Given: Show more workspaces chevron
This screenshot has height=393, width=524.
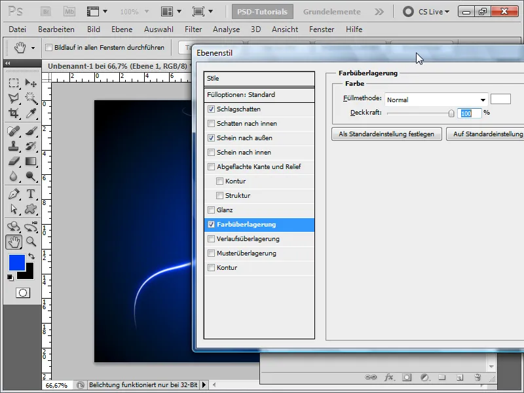Looking at the screenshot, I should tap(379, 12).
